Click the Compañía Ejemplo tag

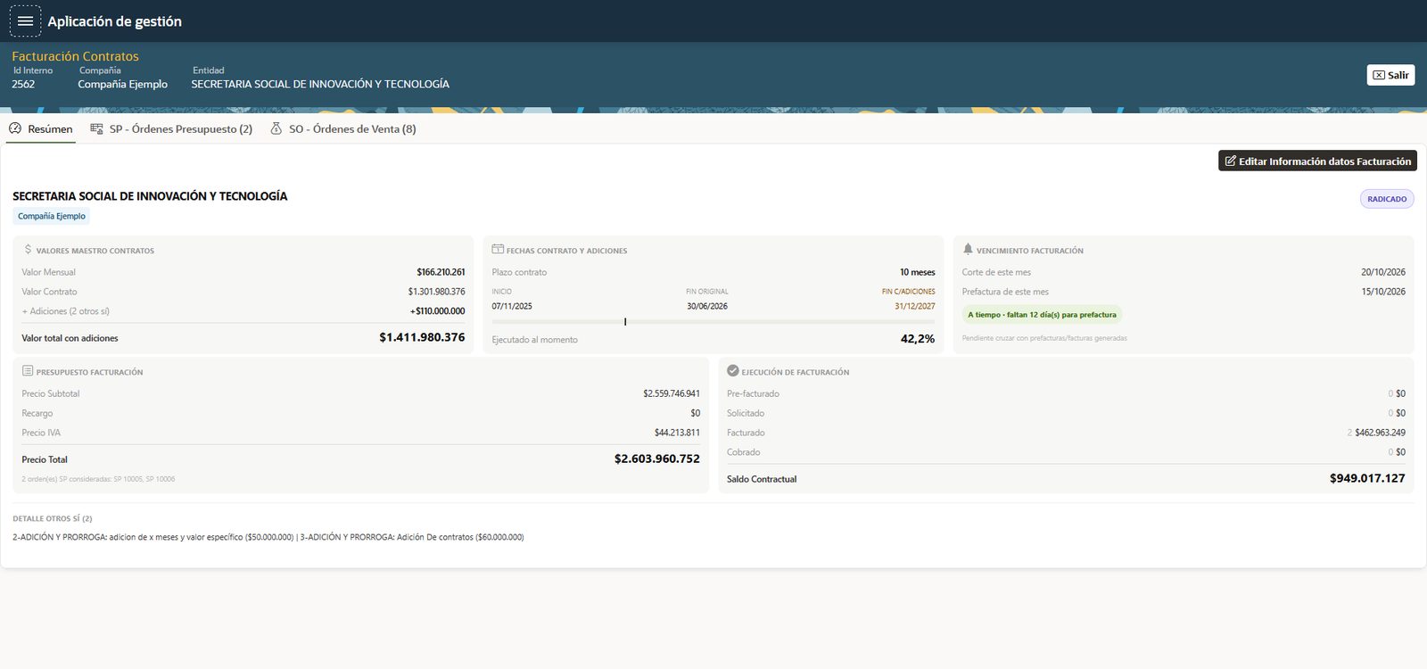coord(52,216)
